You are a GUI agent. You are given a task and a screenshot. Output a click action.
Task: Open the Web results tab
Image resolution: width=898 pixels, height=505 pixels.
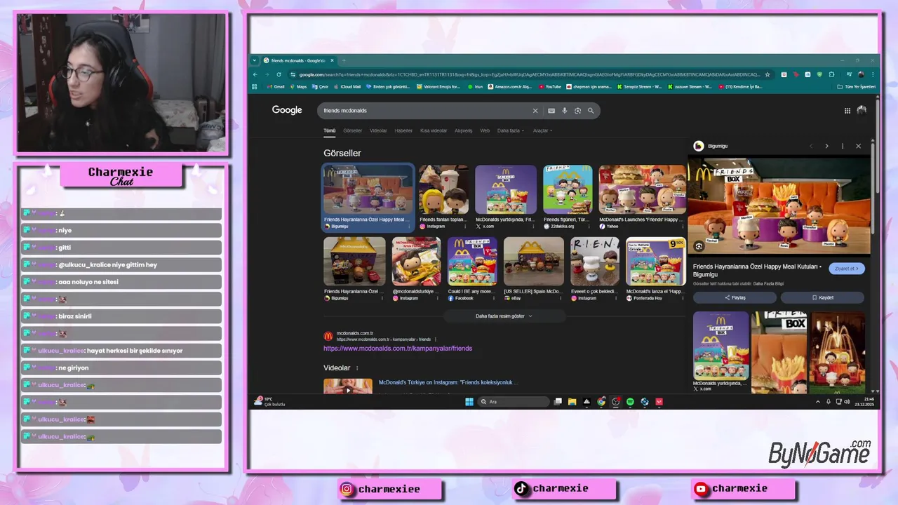[485, 130]
